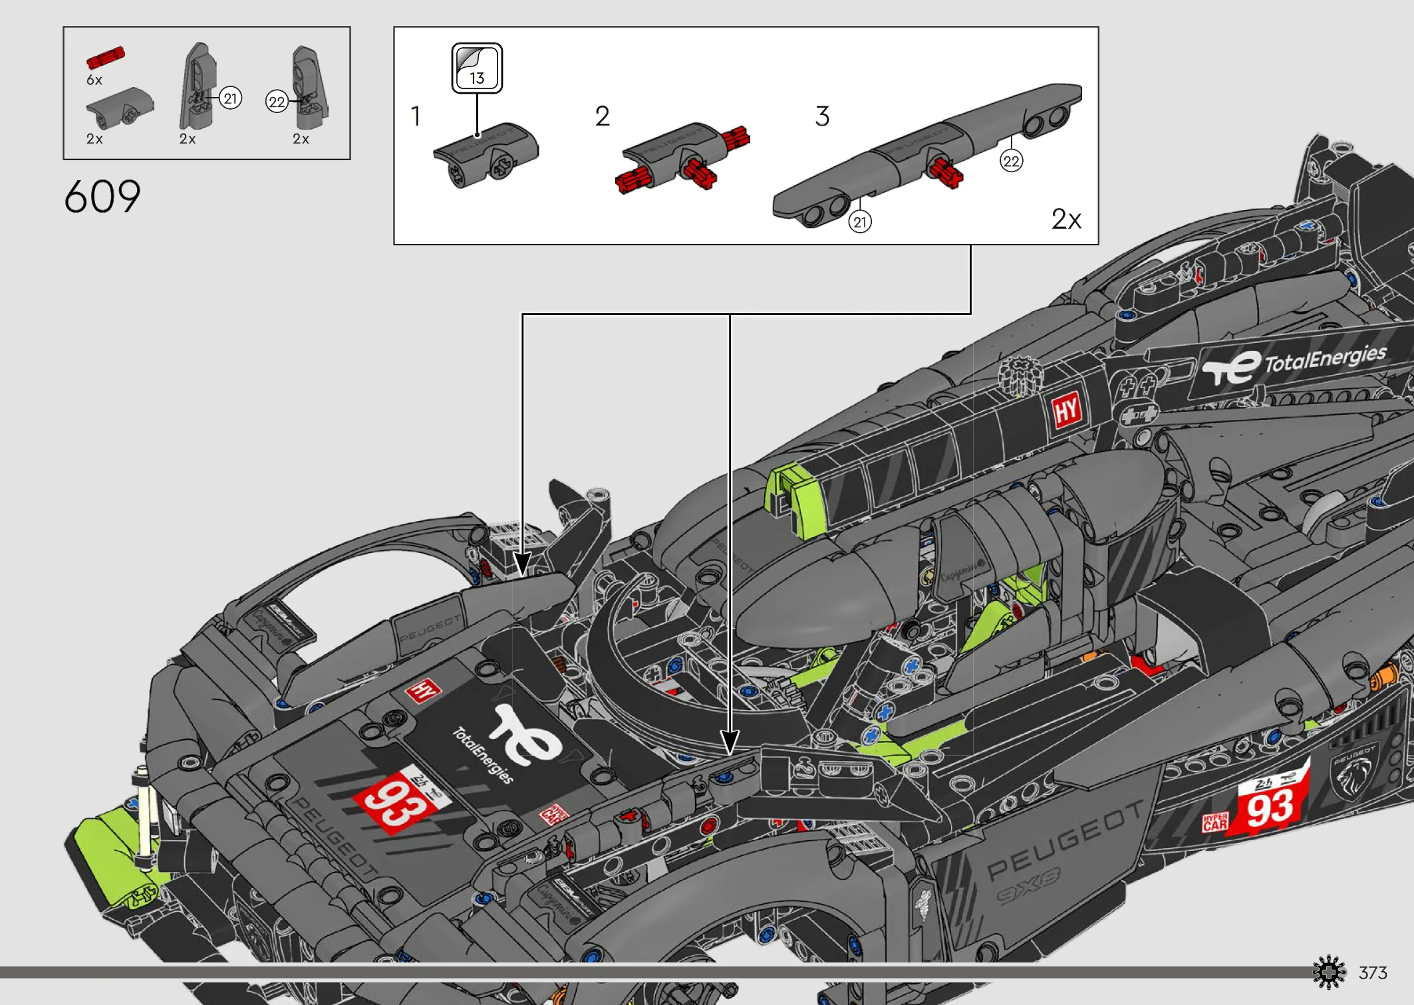Click the step number 609
This screenshot has height=1005, width=1414.
pyautogui.click(x=102, y=197)
